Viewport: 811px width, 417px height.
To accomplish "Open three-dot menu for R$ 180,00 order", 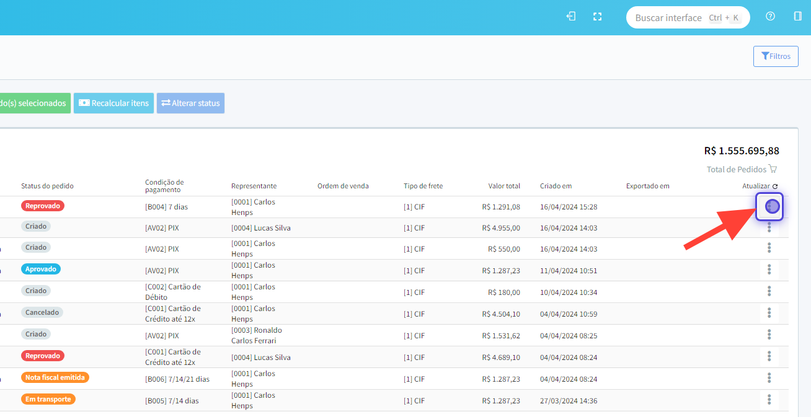I will click(x=769, y=291).
